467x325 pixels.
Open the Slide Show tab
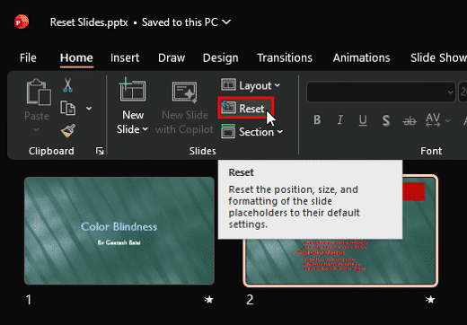[438, 57]
